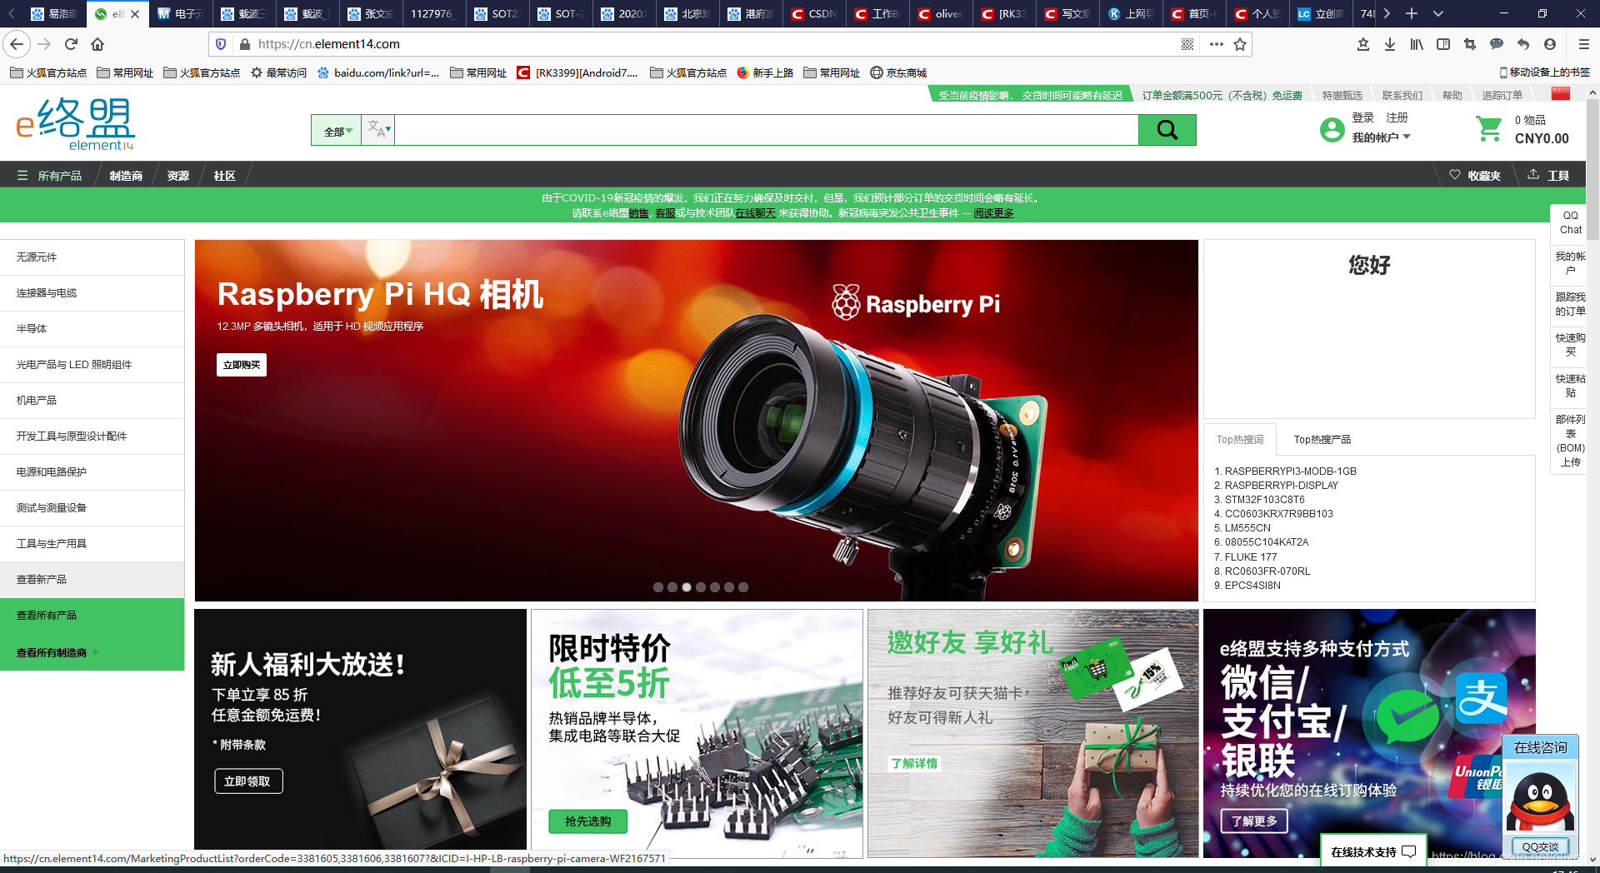The image size is (1600, 873).
Task: Bookmark this page with the star icon
Action: coord(1240,44)
